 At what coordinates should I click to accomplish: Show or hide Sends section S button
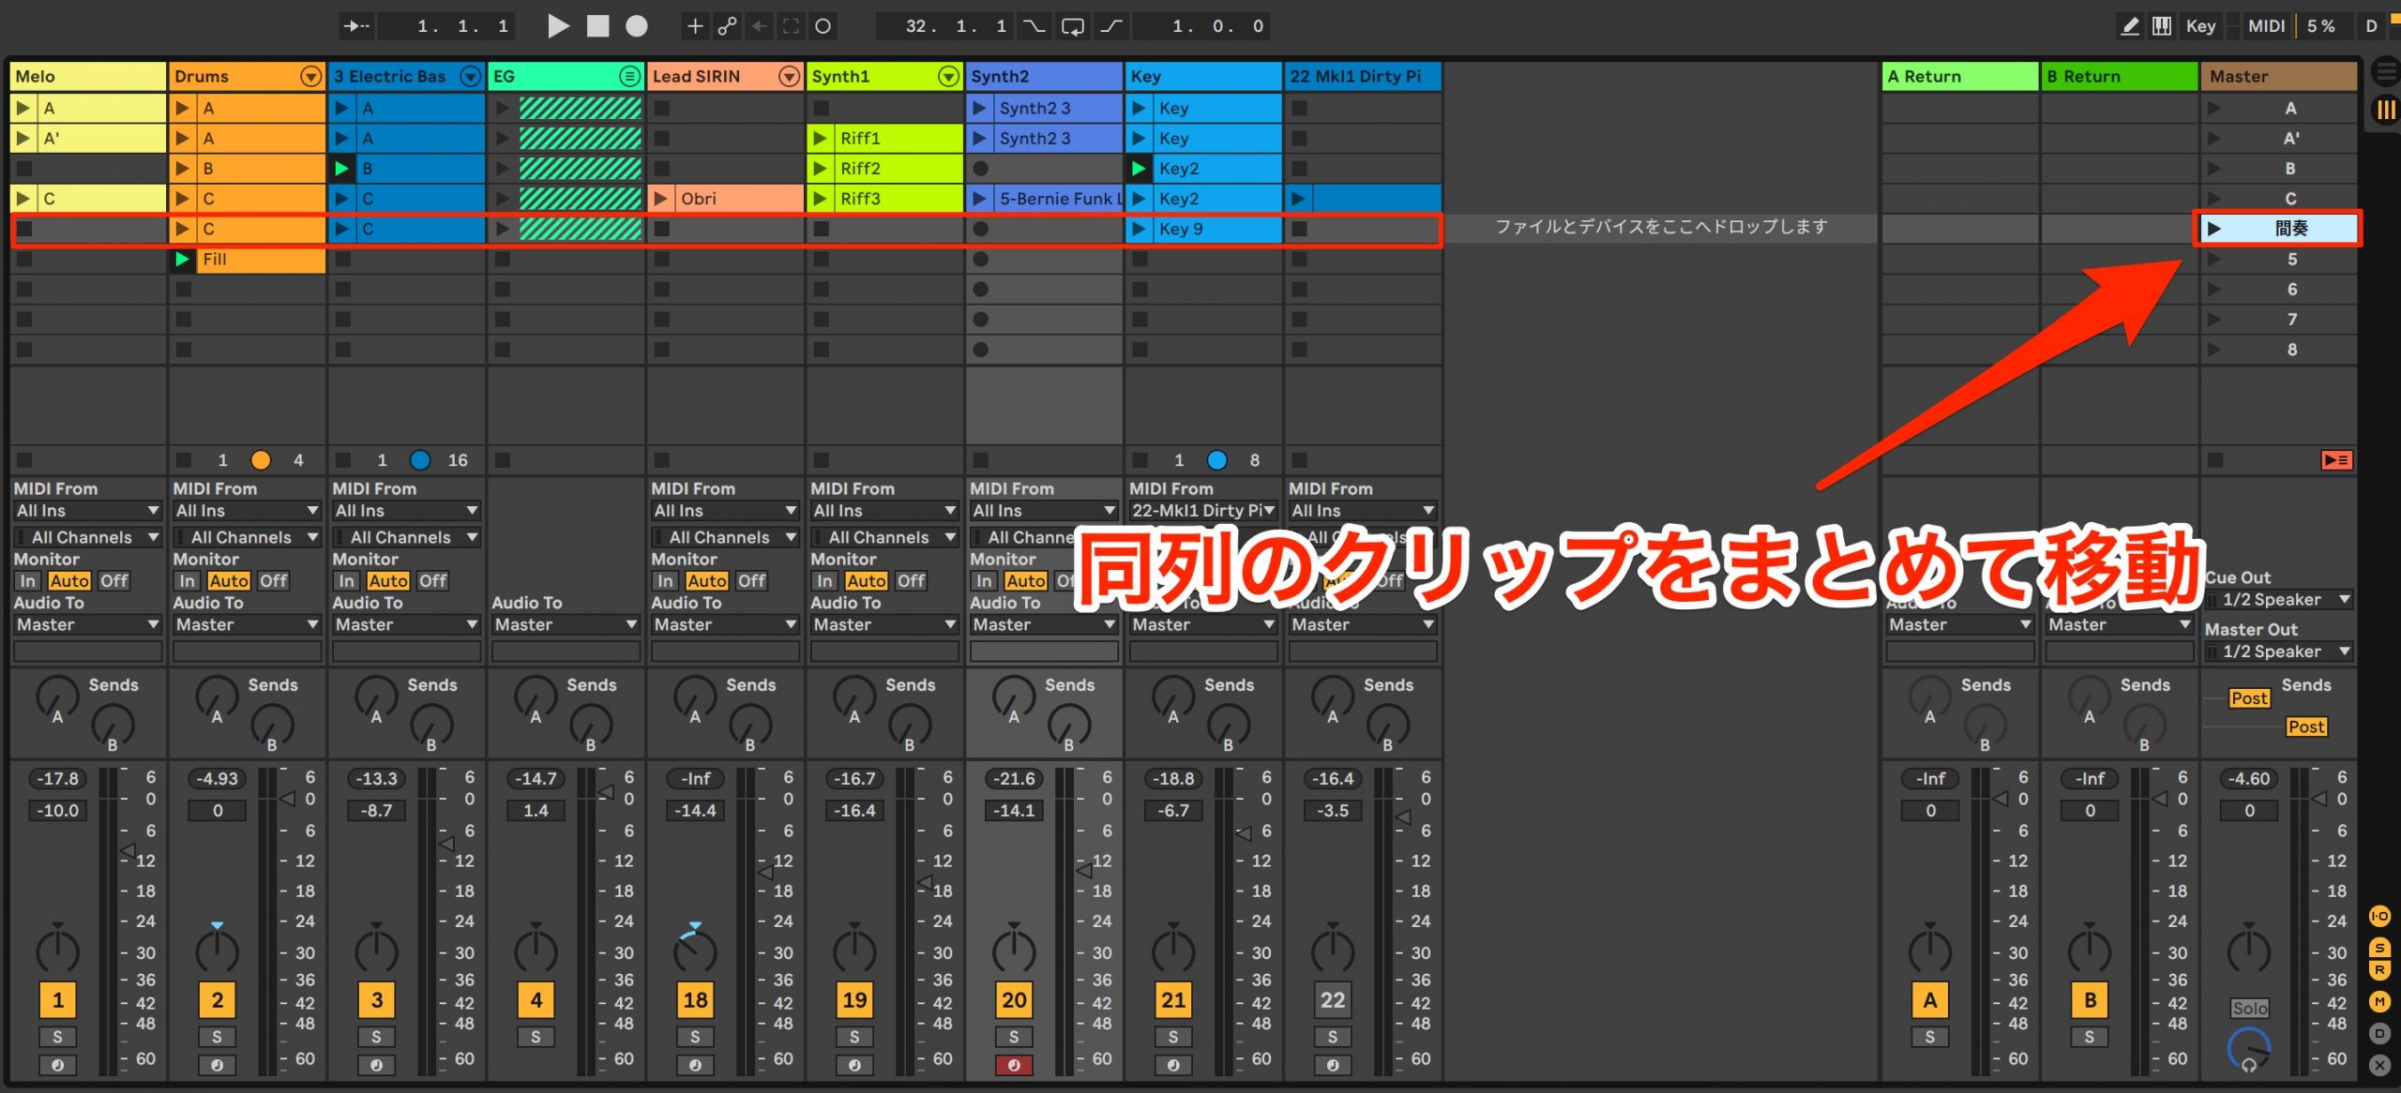coord(2380,949)
